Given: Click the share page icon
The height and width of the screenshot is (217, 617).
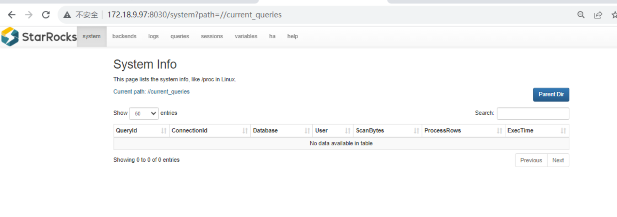Looking at the screenshot, I should coord(598,15).
